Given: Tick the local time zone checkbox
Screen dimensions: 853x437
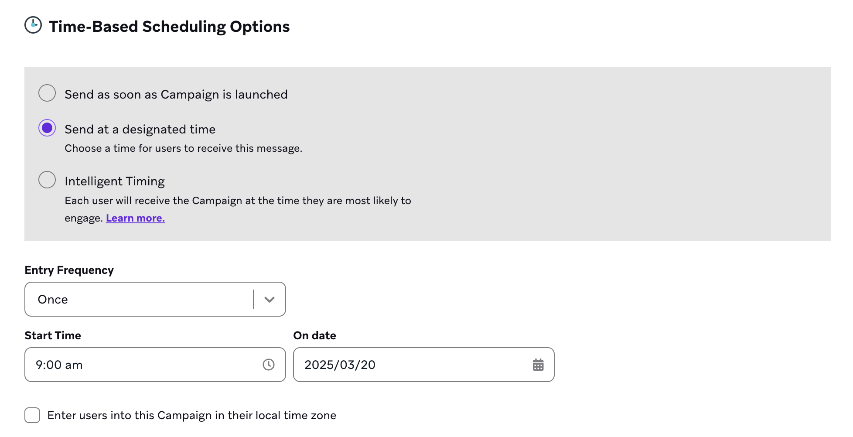Looking at the screenshot, I should click(32, 415).
